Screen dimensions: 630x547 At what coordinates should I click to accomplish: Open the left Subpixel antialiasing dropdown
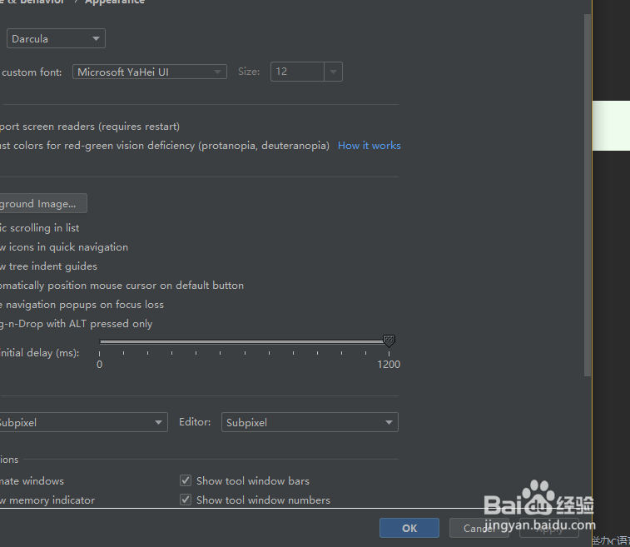pos(82,422)
